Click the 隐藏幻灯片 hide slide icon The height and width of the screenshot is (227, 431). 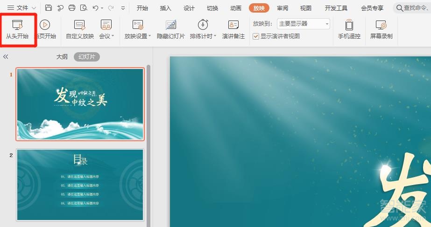click(x=170, y=25)
